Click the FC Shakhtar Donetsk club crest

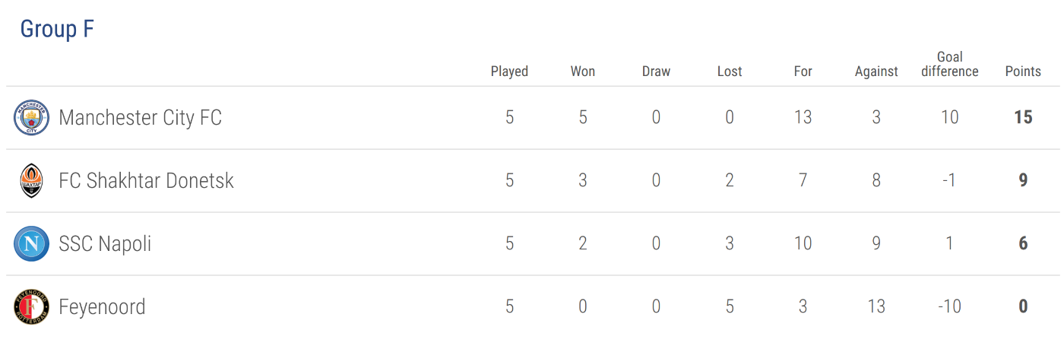click(31, 181)
